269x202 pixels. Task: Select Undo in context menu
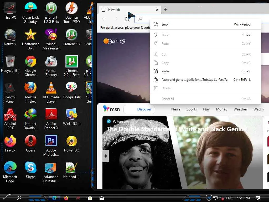(205, 35)
